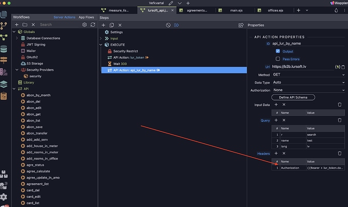
Task: Refresh the Workflows list
Action: point(93,25)
